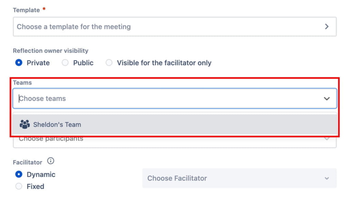Click the Facilitator section label
349x198 pixels.
27,162
